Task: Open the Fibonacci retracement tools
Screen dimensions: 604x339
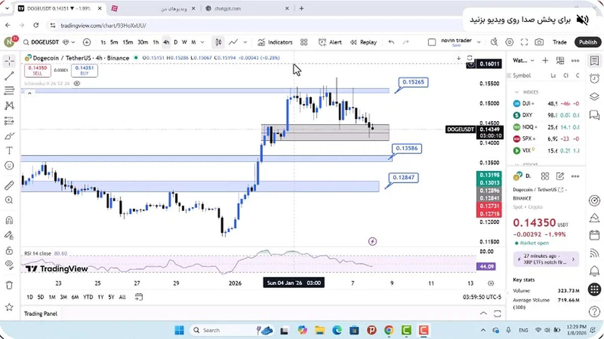Action: [9, 91]
